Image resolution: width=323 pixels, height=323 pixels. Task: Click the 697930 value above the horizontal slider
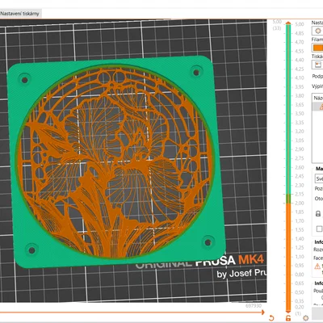click(x=254, y=306)
